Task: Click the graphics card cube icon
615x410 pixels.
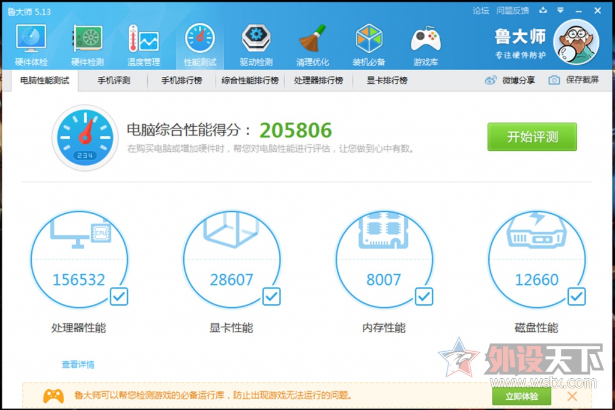Action: click(231, 230)
